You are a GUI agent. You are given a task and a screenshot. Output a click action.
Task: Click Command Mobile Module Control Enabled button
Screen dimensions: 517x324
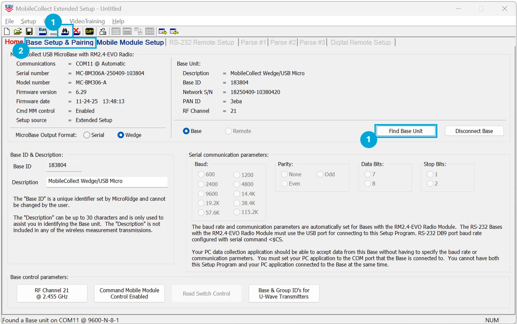point(129,293)
